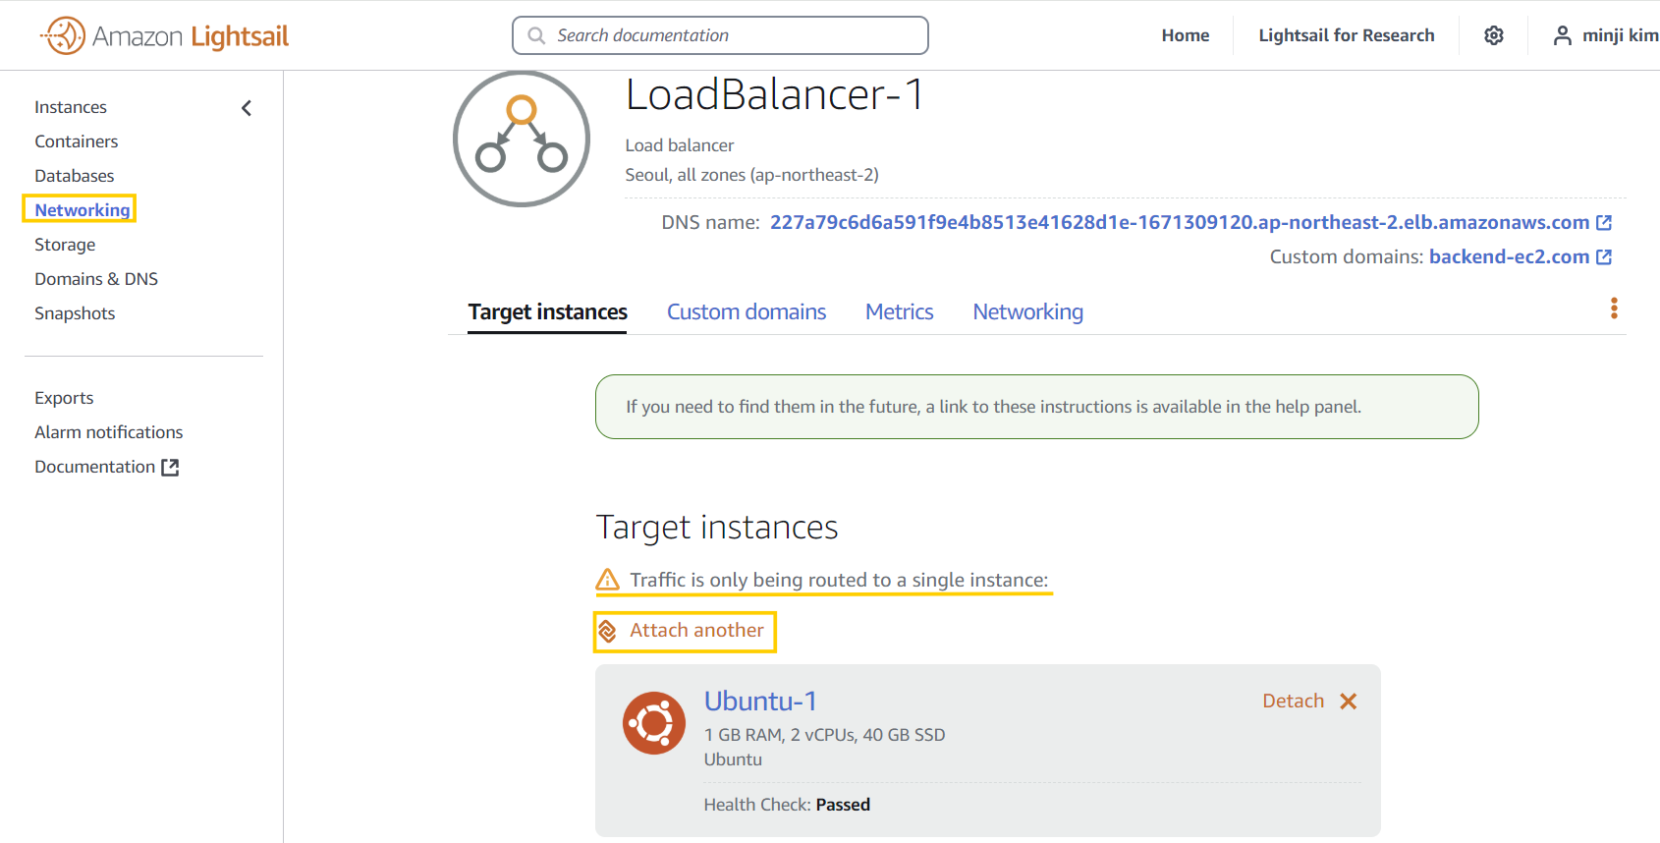1660x843 pixels.
Task: Switch to the Metrics tab
Action: (x=900, y=312)
